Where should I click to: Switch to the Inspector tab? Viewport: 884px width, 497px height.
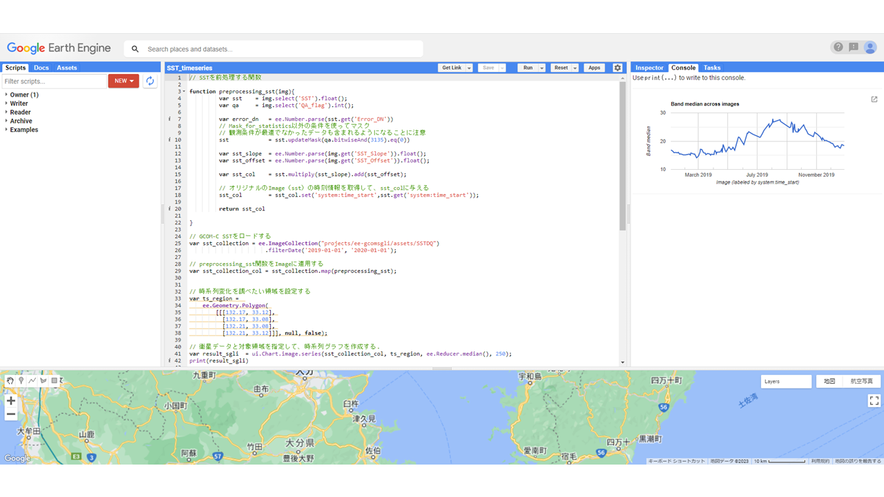pos(649,68)
